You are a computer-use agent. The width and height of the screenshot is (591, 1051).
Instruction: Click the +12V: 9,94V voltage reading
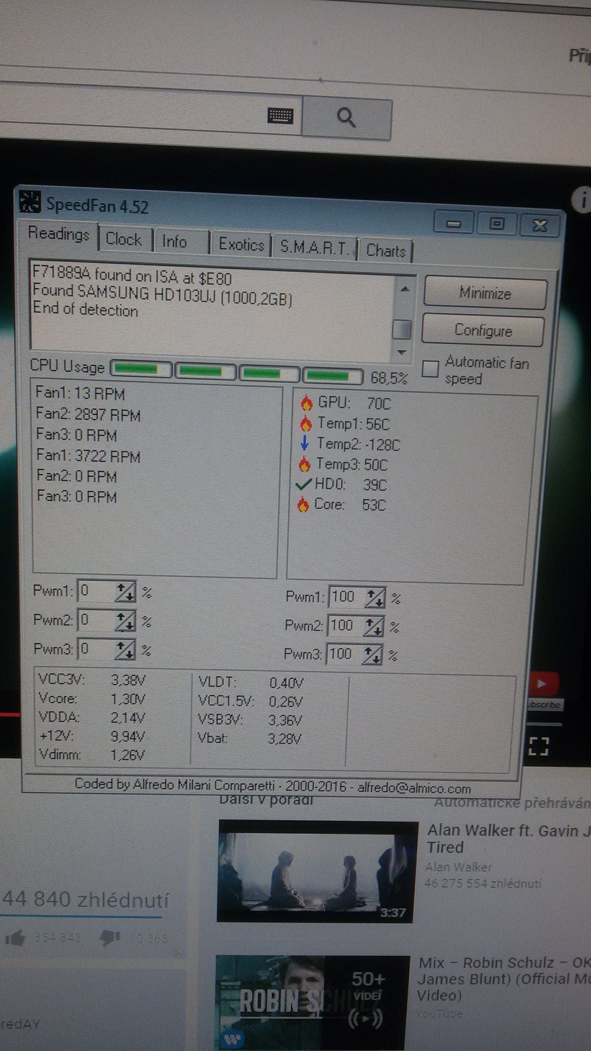pos(92,736)
